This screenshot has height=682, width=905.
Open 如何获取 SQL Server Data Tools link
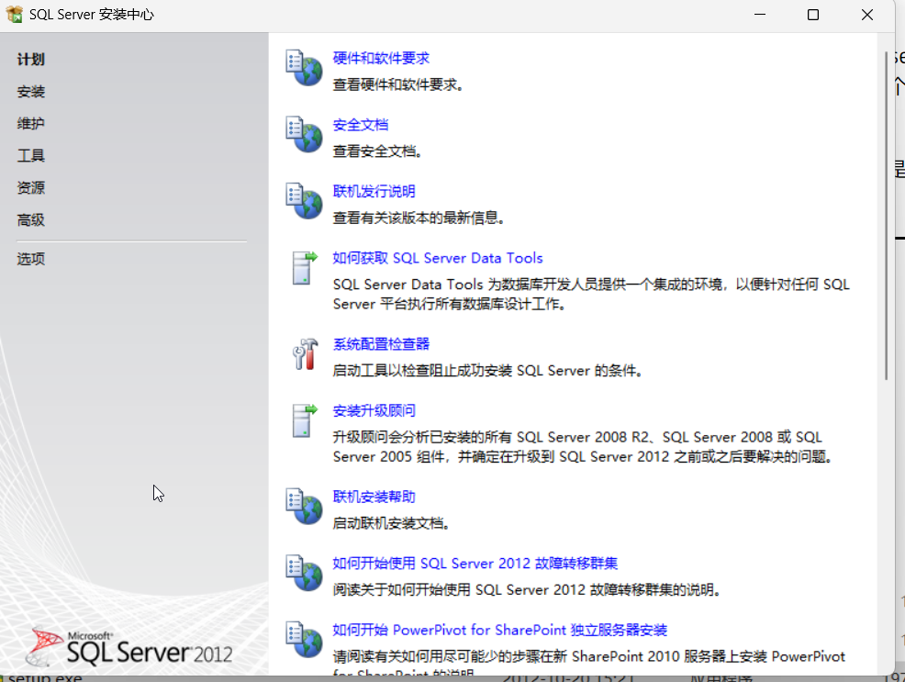438,258
